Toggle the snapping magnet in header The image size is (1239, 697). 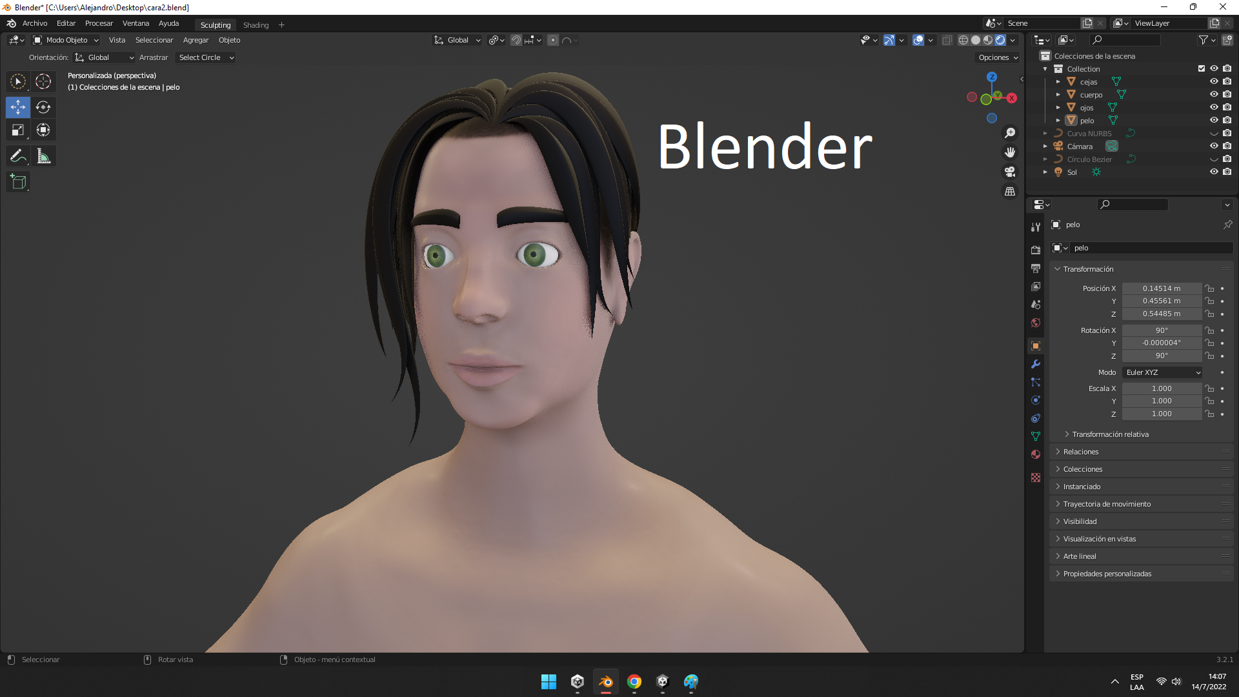(516, 40)
